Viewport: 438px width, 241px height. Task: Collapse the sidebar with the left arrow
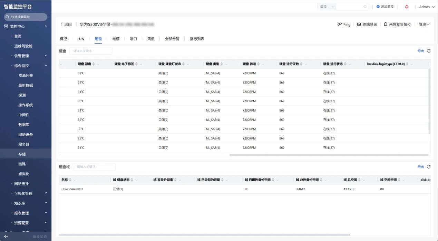[6, 237]
